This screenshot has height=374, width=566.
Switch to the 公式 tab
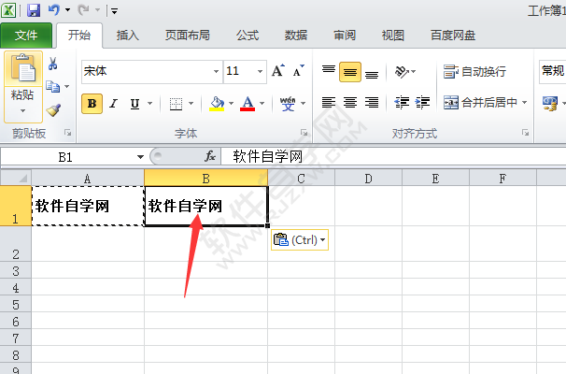pos(248,36)
